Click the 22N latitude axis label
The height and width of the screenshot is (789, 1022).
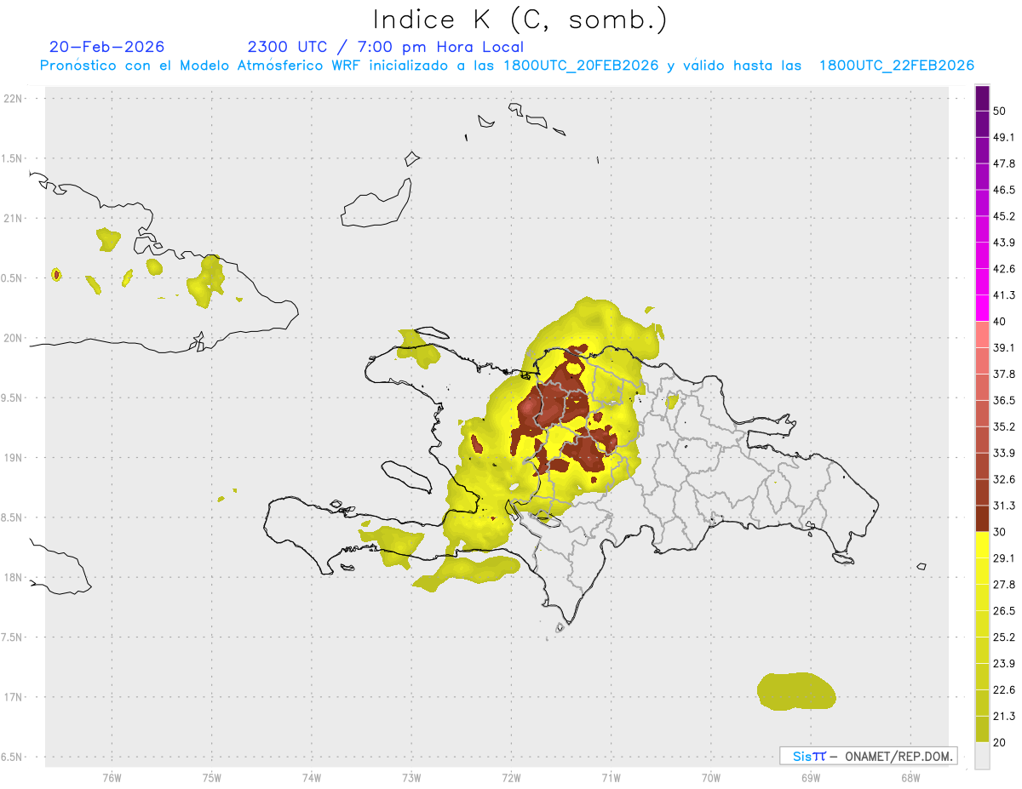pyautogui.click(x=13, y=99)
